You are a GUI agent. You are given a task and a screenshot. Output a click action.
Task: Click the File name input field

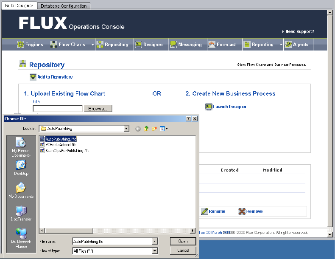tap(113, 242)
